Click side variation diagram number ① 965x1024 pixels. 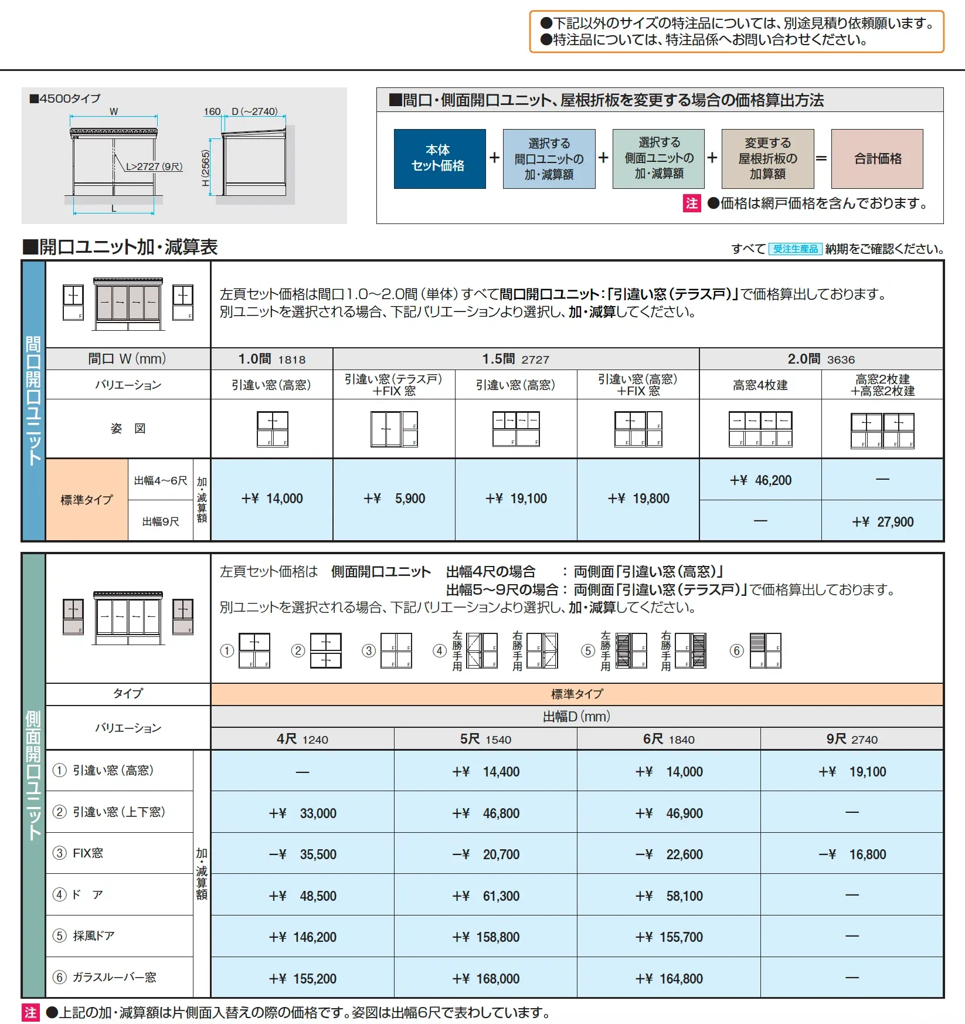pos(254,650)
